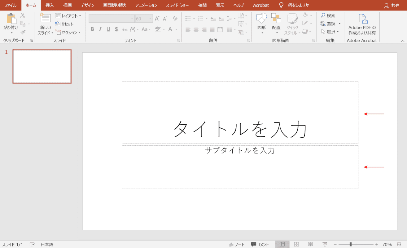Click the Format Painter brush icon
Viewport: 407px width, 248px height.
tap(23, 32)
